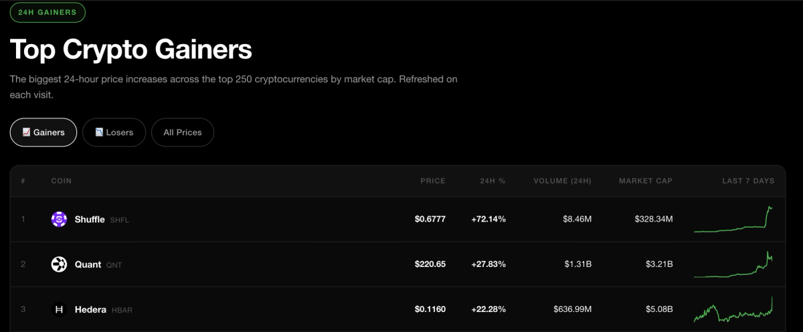This screenshot has width=803, height=332.
Task: Open Quant's 7-day sparkline chart
Action: [x=733, y=264]
